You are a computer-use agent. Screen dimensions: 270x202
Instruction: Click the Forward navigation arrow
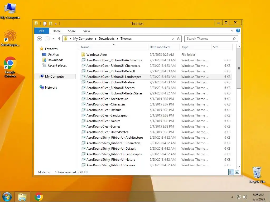click(47, 39)
